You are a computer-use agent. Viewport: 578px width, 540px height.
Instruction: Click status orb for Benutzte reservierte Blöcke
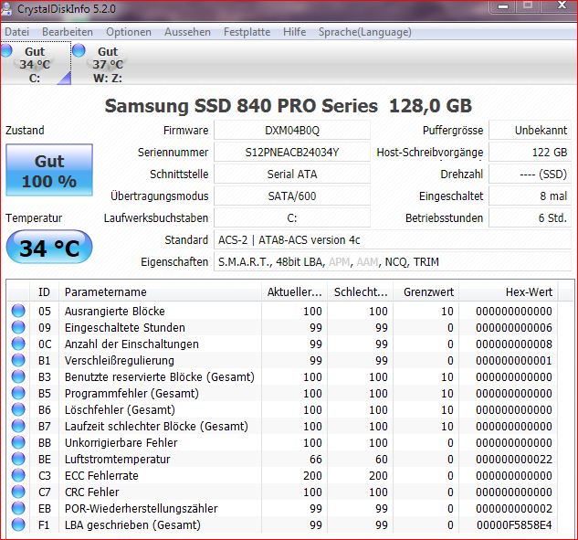point(18,376)
